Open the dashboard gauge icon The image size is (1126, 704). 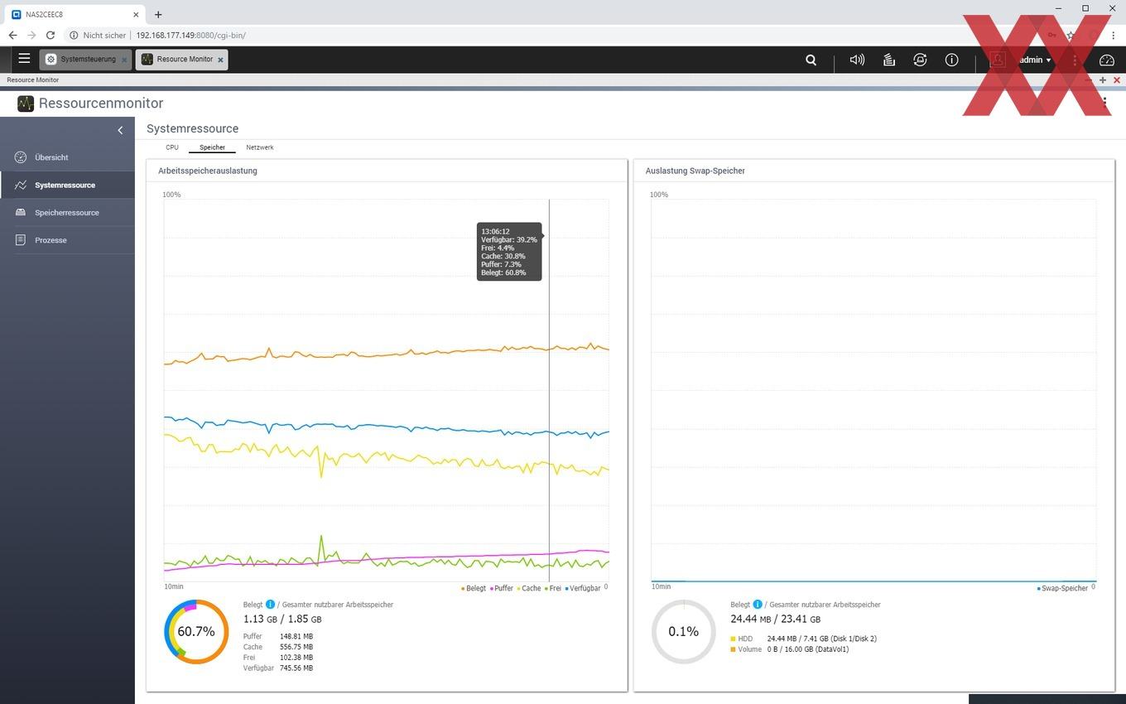1107,60
